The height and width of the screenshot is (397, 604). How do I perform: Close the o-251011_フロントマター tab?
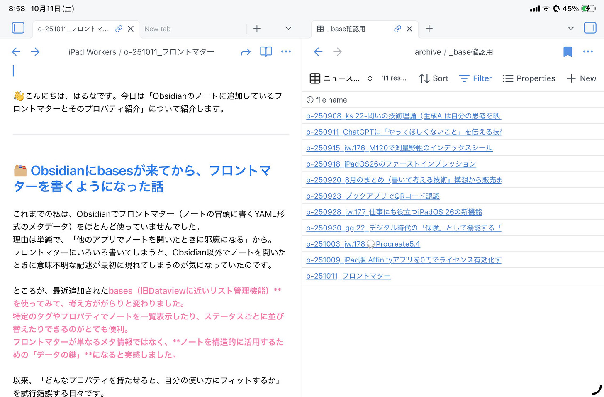point(131,29)
